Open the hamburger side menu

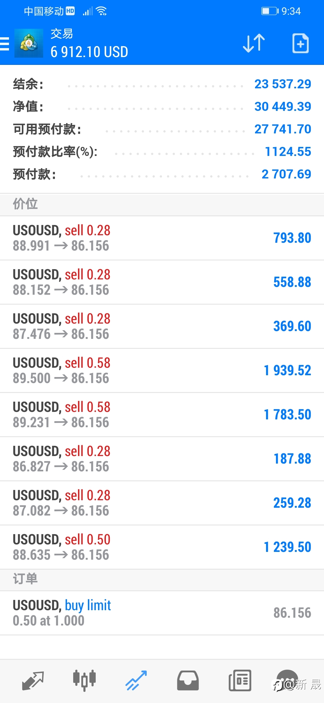click(x=4, y=44)
